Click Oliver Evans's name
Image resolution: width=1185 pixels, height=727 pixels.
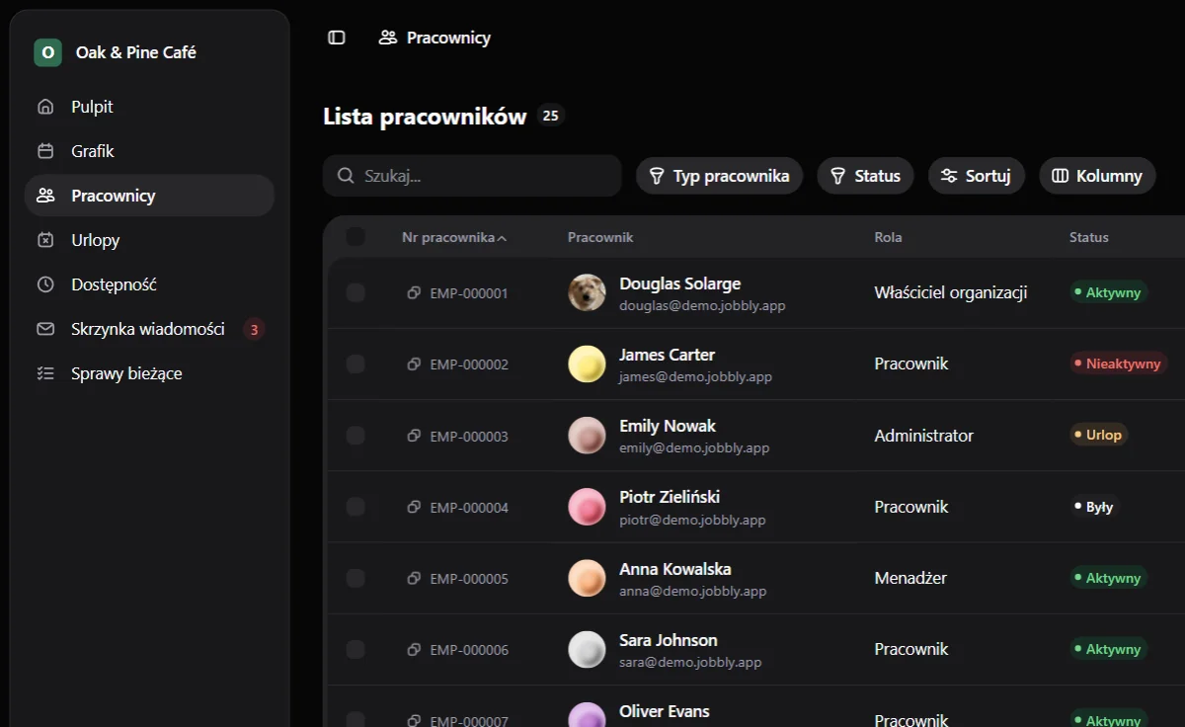coord(665,711)
